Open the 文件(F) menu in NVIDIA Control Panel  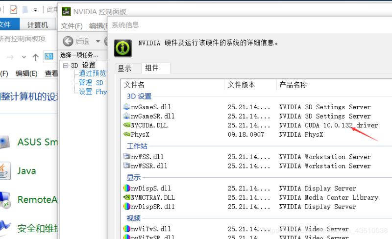click(x=72, y=26)
